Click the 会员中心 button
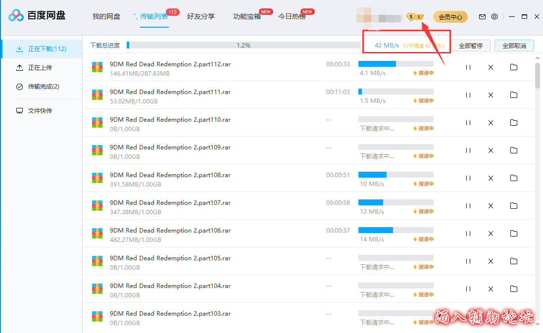543x333 pixels. [x=450, y=17]
